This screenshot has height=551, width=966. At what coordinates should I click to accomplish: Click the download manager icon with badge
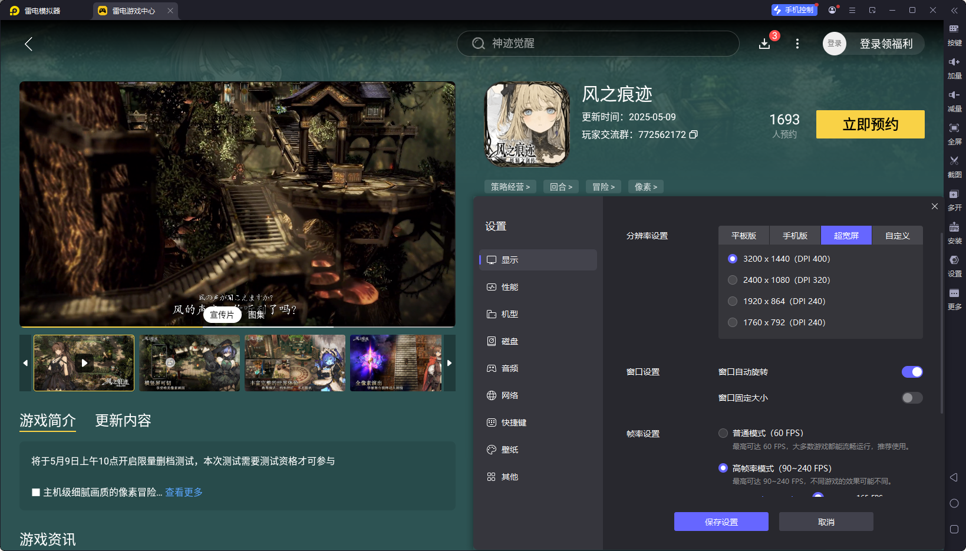(x=764, y=44)
